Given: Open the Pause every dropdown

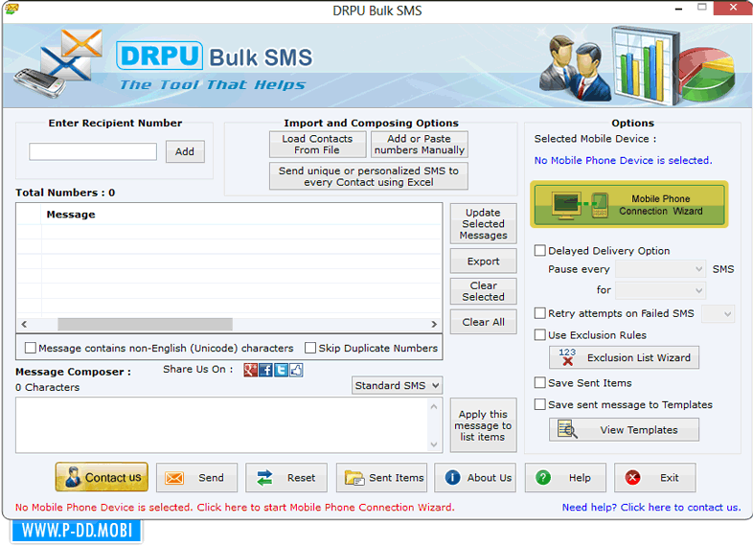Looking at the screenshot, I should coord(661,269).
